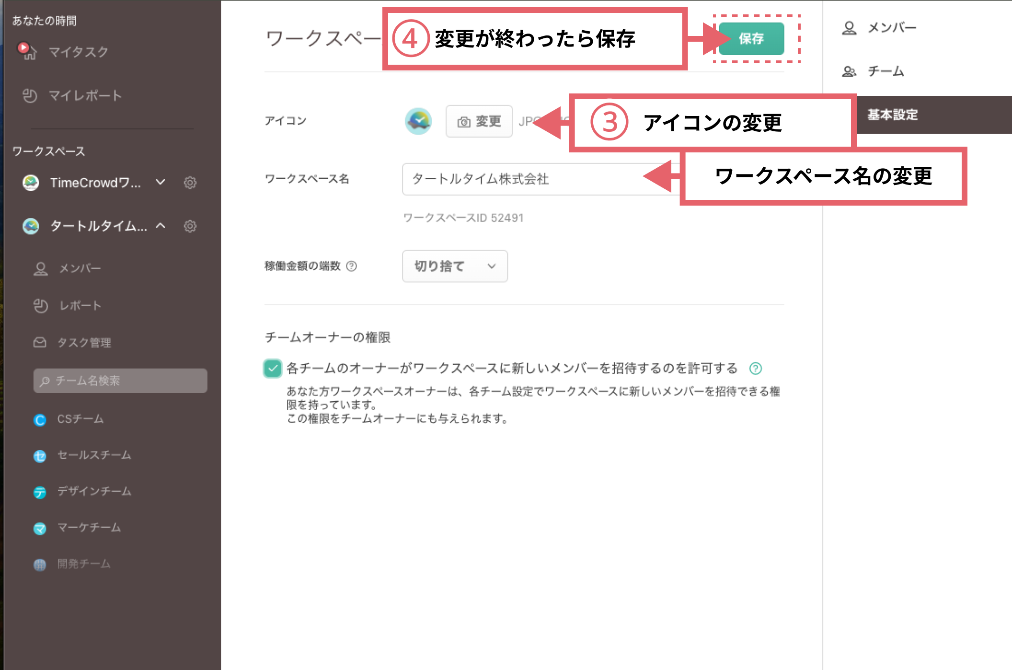
Task: Click the workspace icon thumbnail
Action: tap(418, 121)
